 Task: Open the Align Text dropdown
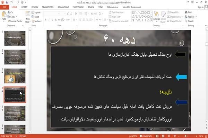(x=115, y=17)
